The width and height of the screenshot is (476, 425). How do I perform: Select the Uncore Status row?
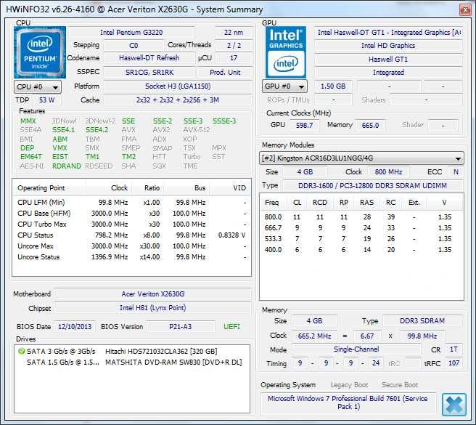131,257
